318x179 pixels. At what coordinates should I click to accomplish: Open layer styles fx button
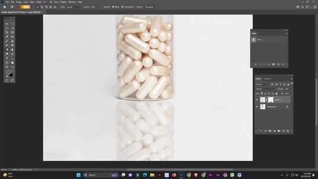click(265, 131)
